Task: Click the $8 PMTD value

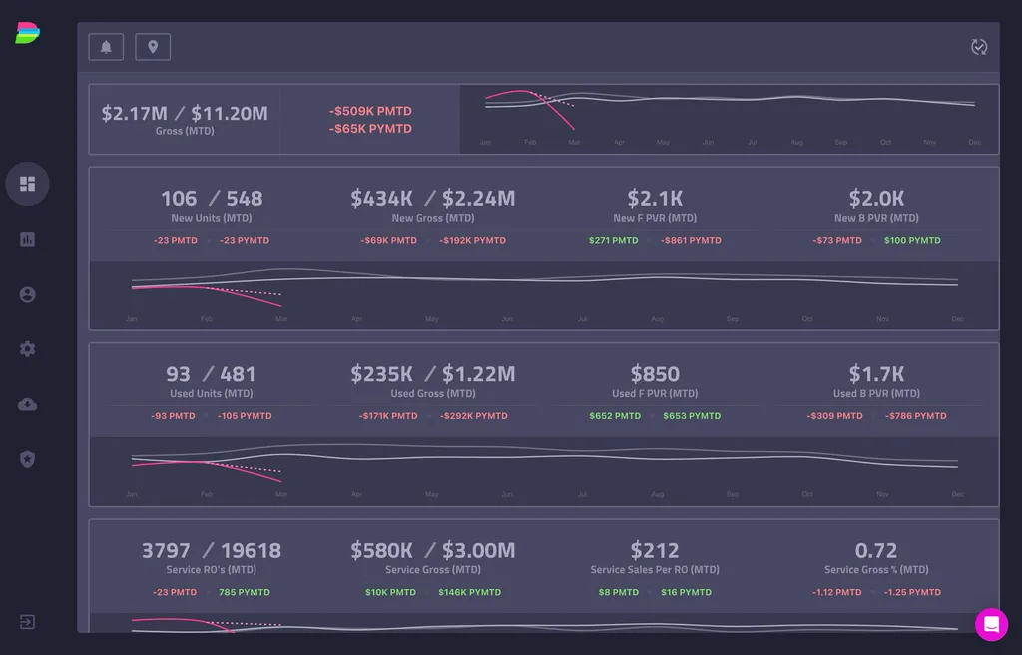Action: pyautogui.click(x=619, y=592)
